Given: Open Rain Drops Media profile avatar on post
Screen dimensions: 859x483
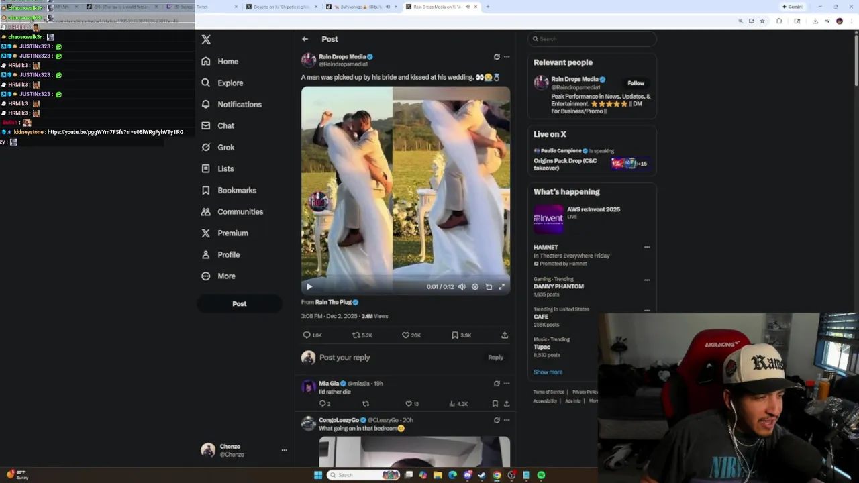Looking at the screenshot, I should coord(308,60).
